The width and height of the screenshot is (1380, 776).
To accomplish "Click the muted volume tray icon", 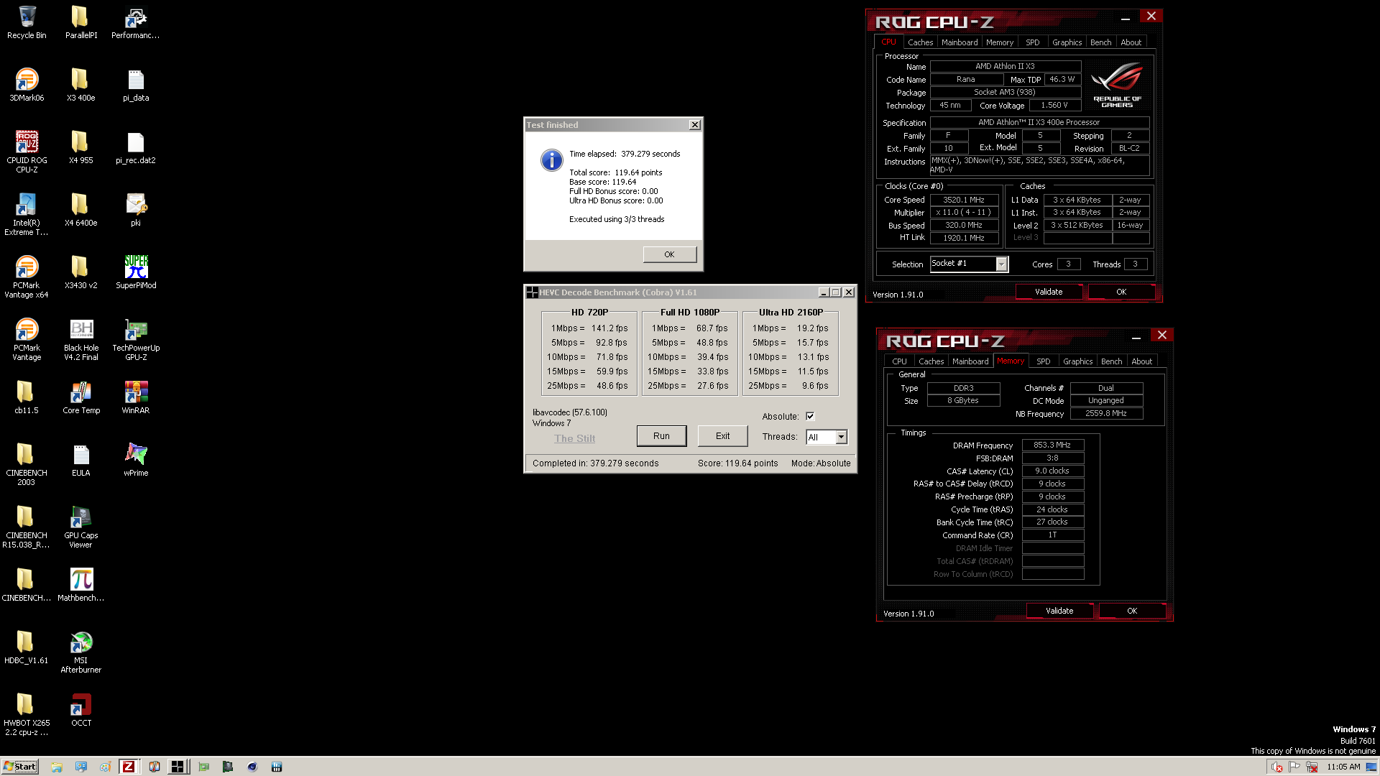I will 1277,767.
